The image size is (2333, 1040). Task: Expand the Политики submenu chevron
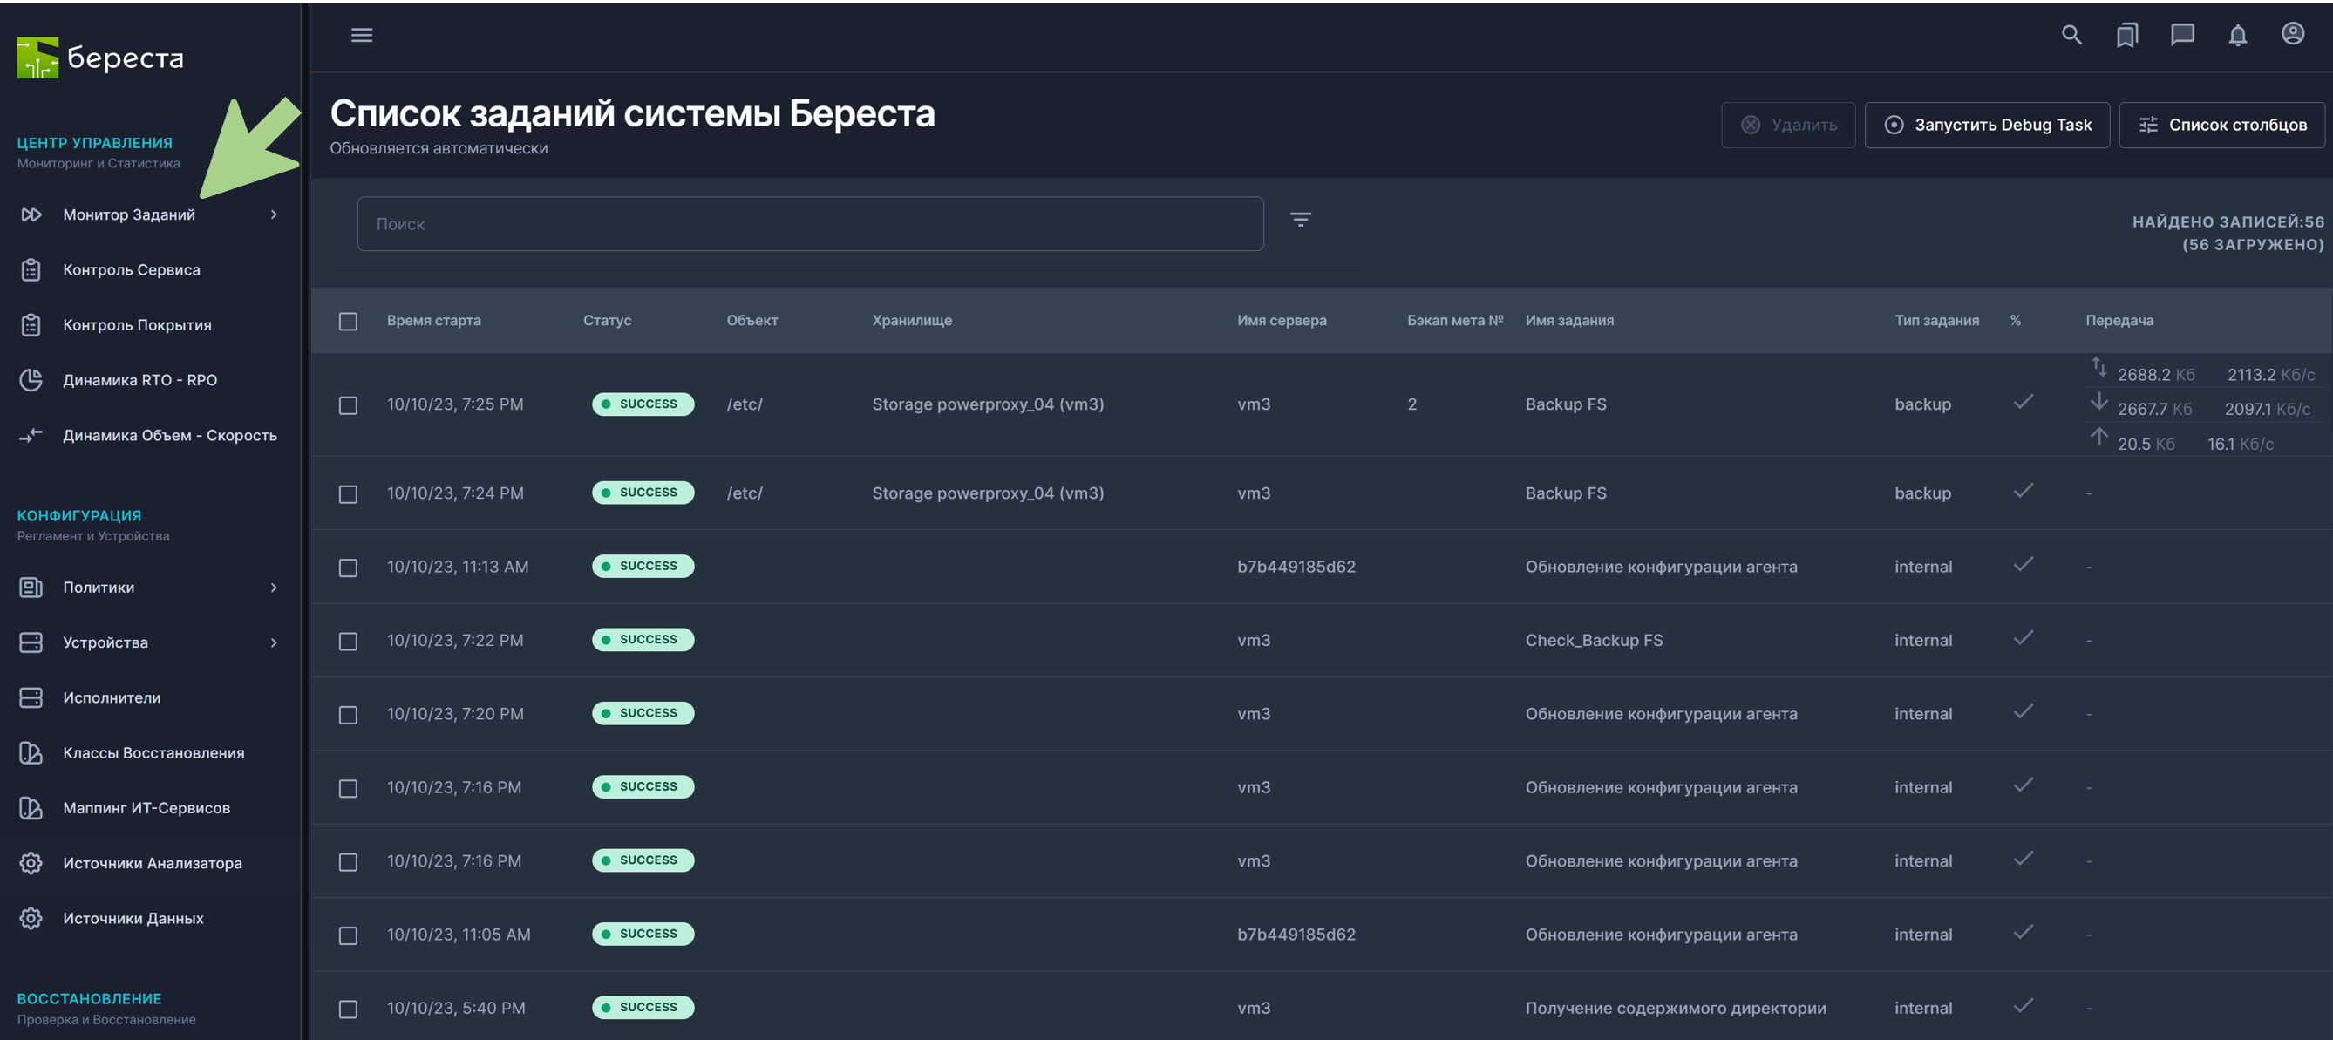(x=274, y=588)
